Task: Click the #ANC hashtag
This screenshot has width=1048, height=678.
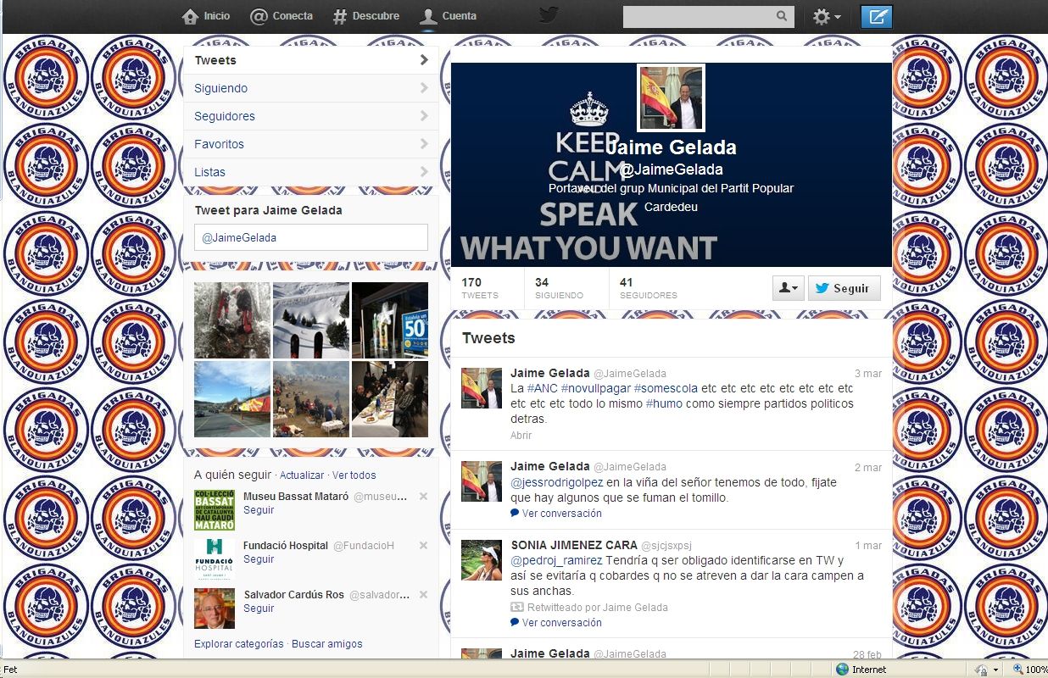Action: [541, 388]
